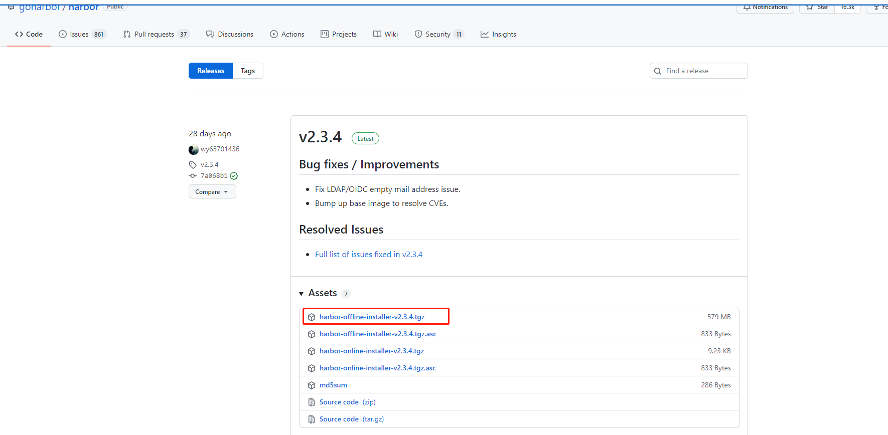Open full list of issues fixed in v2.3.4
888x435 pixels.
click(x=369, y=255)
